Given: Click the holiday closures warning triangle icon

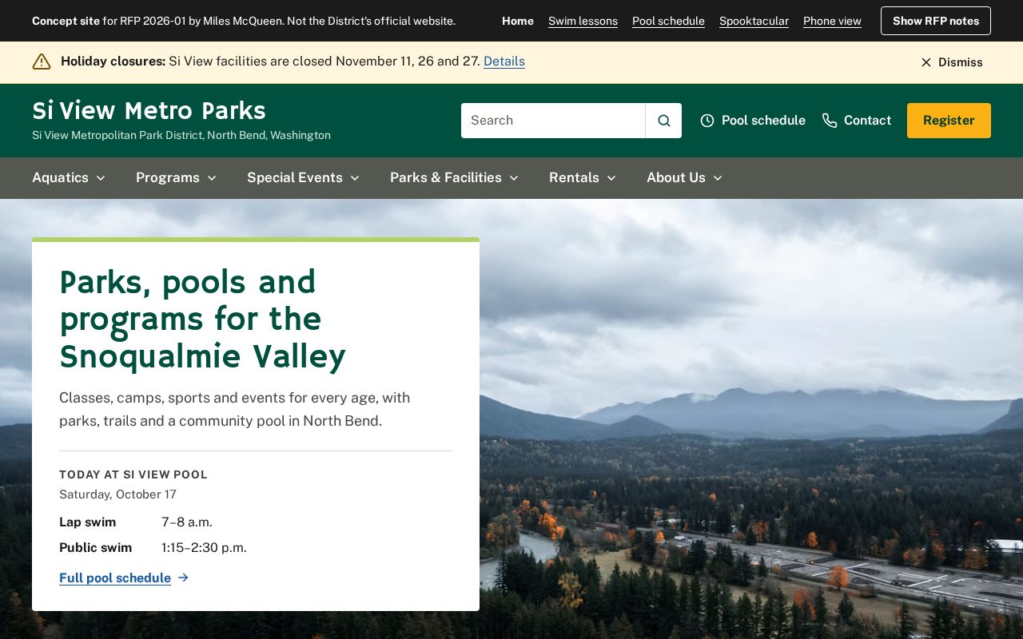Looking at the screenshot, I should tap(42, 62).
